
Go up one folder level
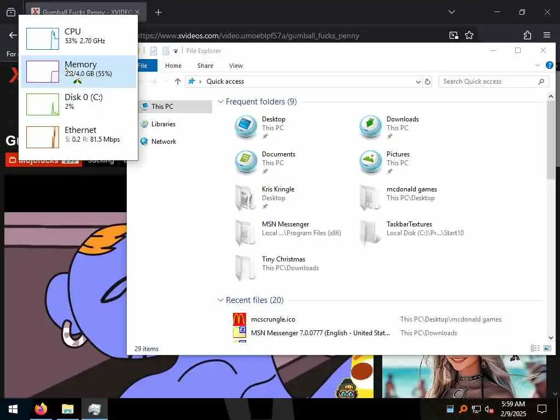click(x=178, y=81)
